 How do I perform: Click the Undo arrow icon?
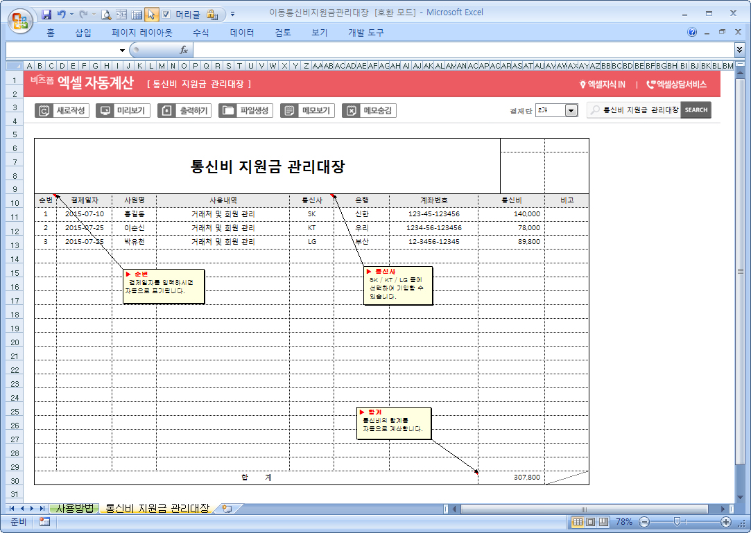(x=61, y=15)
